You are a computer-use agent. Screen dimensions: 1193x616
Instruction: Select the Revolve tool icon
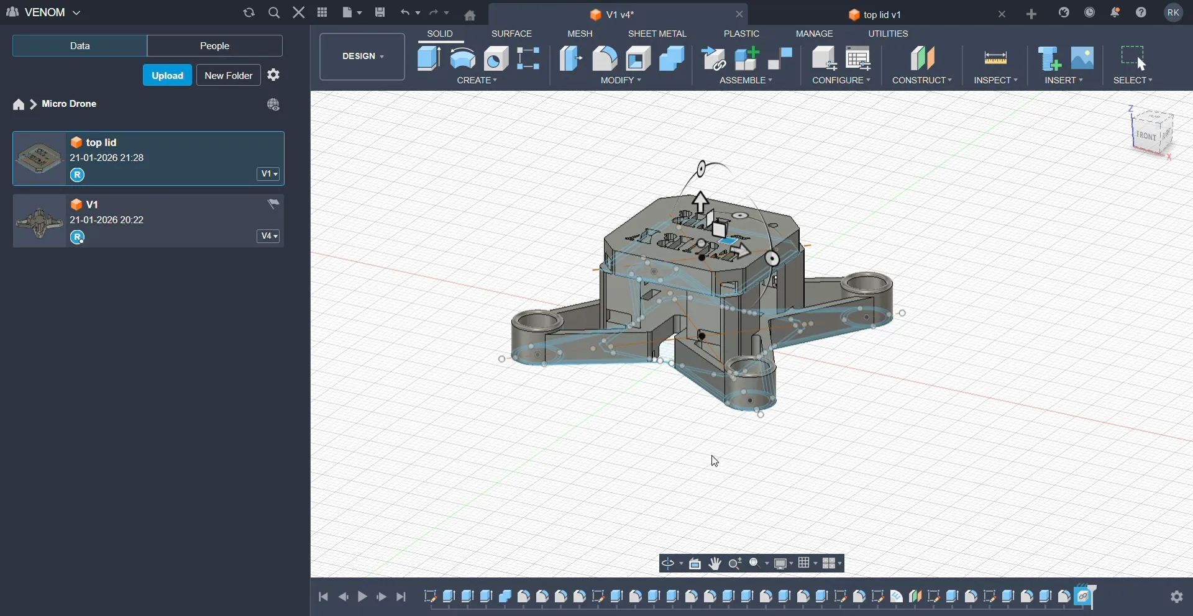(x=464, y=58)
